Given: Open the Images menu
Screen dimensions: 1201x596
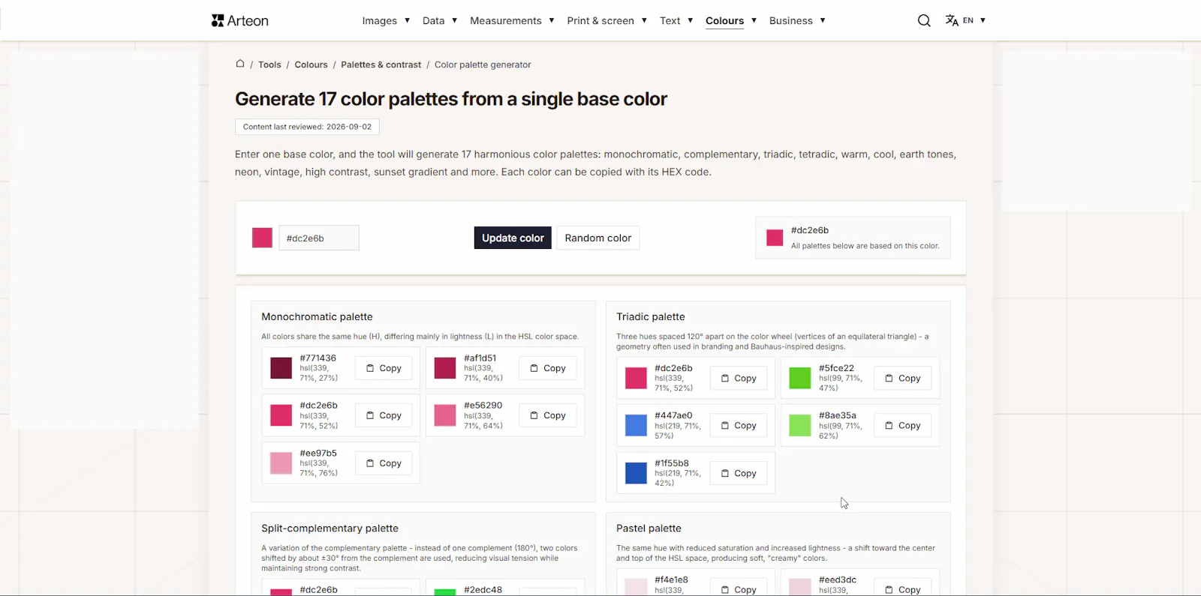Looking at the screenshot, I should click(x=380, y=20).
